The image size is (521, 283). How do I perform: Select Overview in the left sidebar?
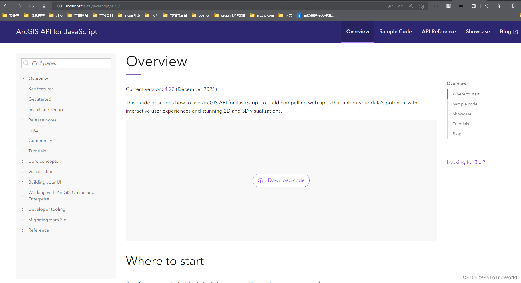point(38,79)
